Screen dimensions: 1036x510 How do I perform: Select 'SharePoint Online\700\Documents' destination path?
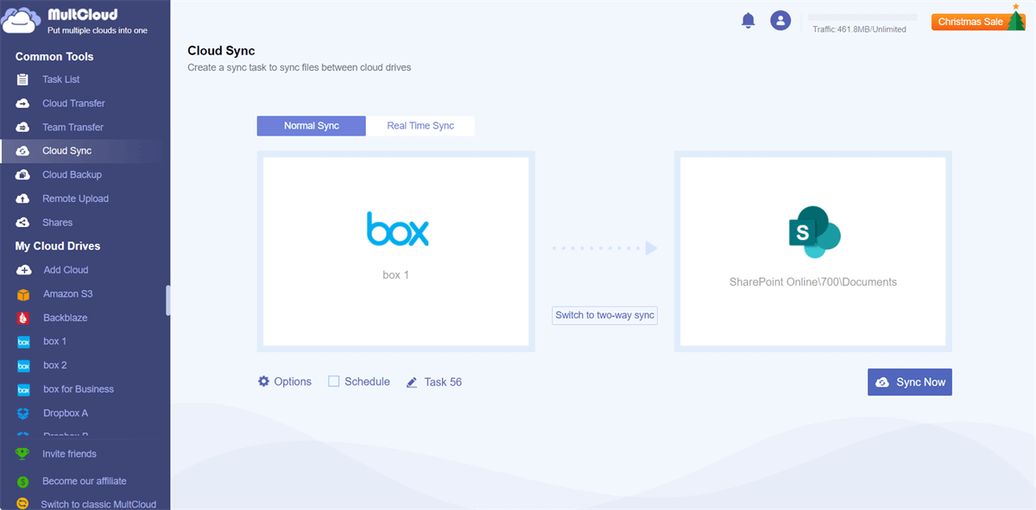[x=813, y=282]
